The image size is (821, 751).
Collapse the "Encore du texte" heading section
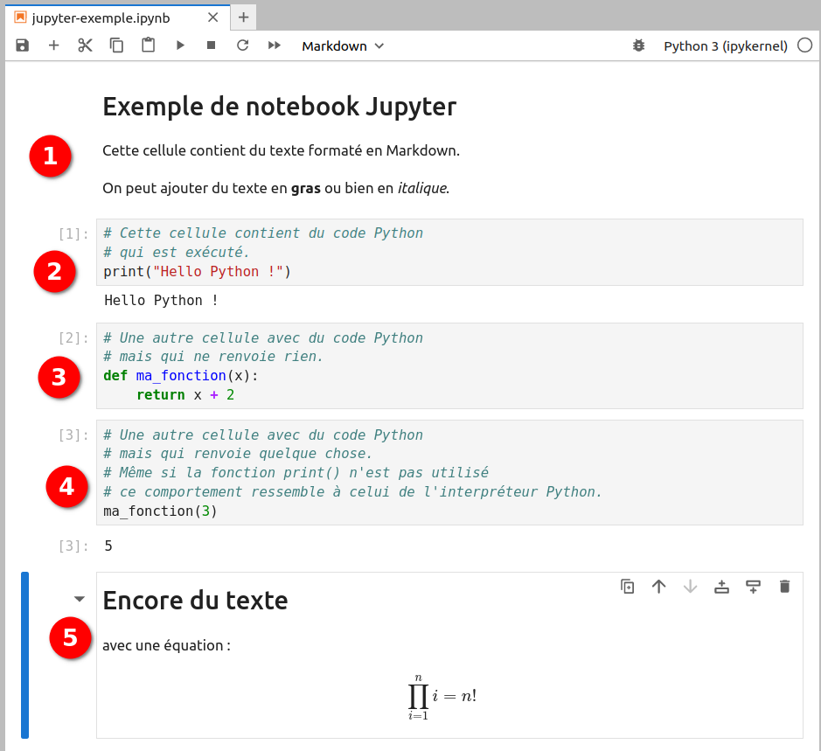(80, 599)
